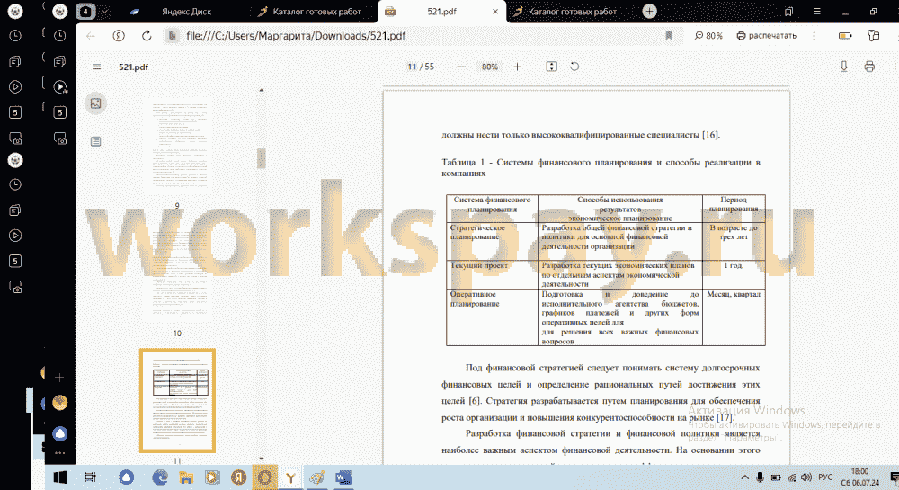Image resolution: width=899 pixels, height=490 pixels.
Task: Reload the current page
Action: coord(147,36)
